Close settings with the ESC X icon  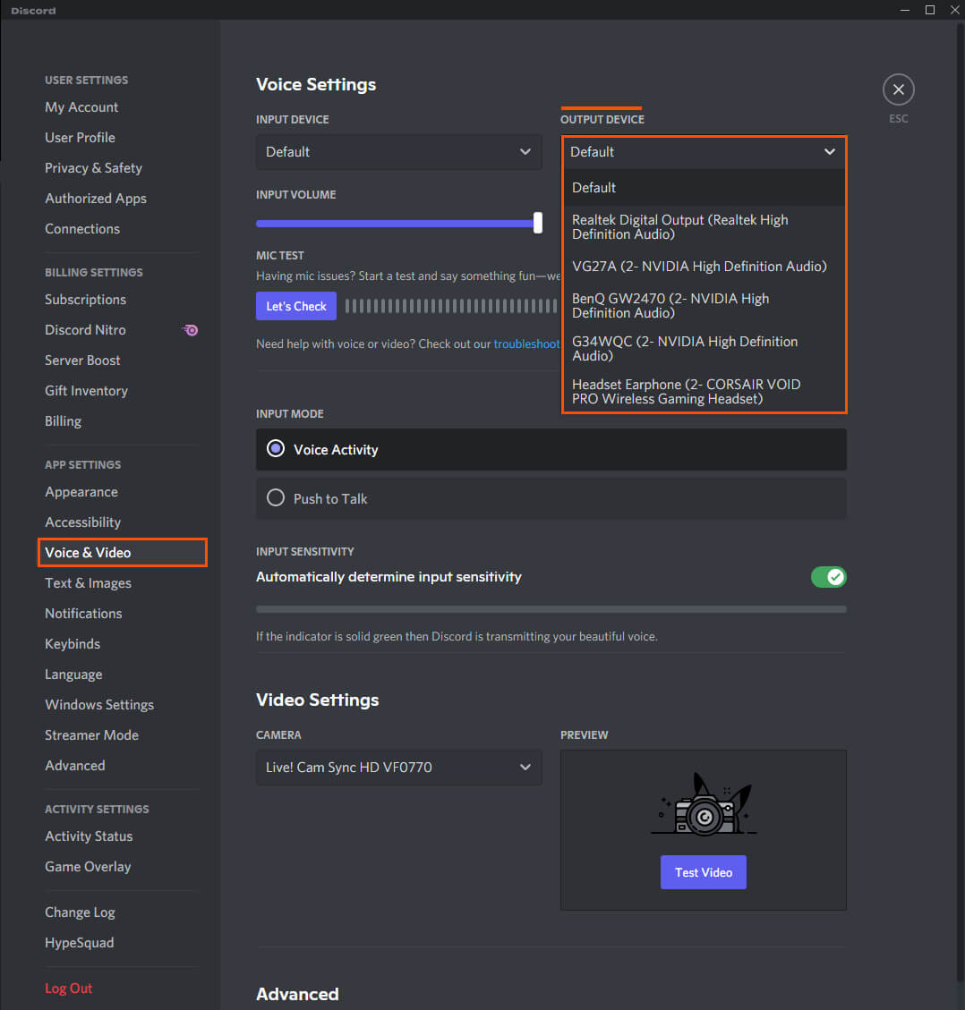[898, 89]
